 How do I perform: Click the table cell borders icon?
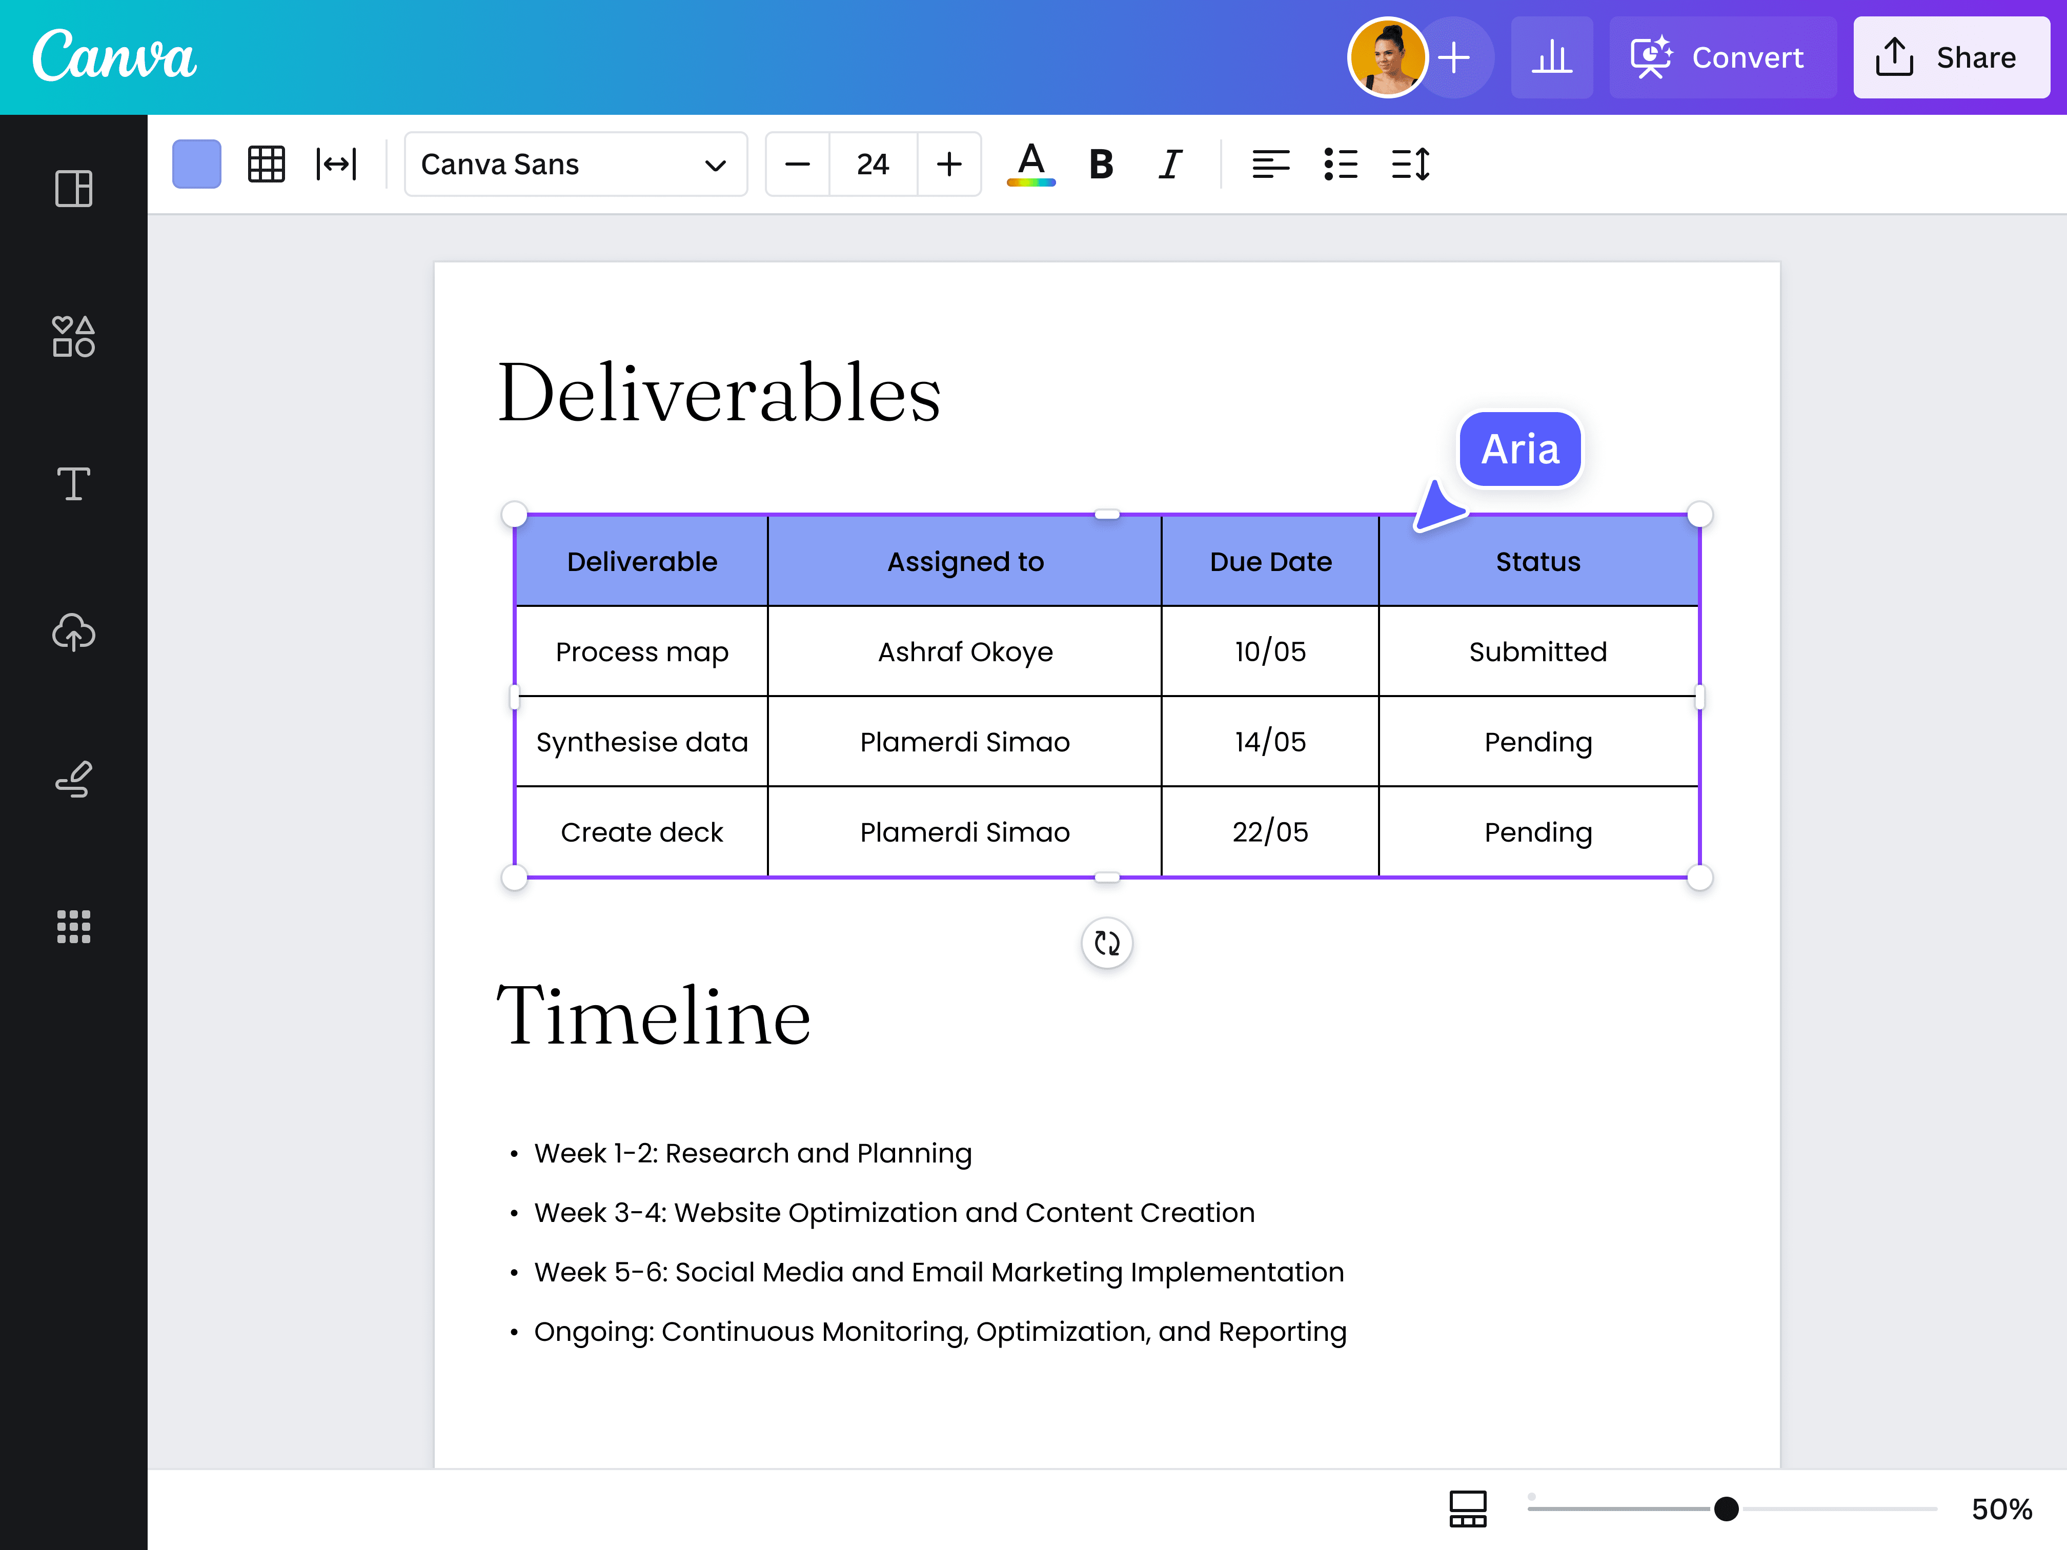(266, 165)
